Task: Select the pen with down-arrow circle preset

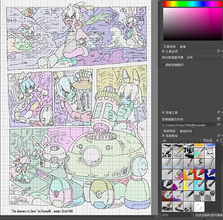Action: click(x=188, y=196)
